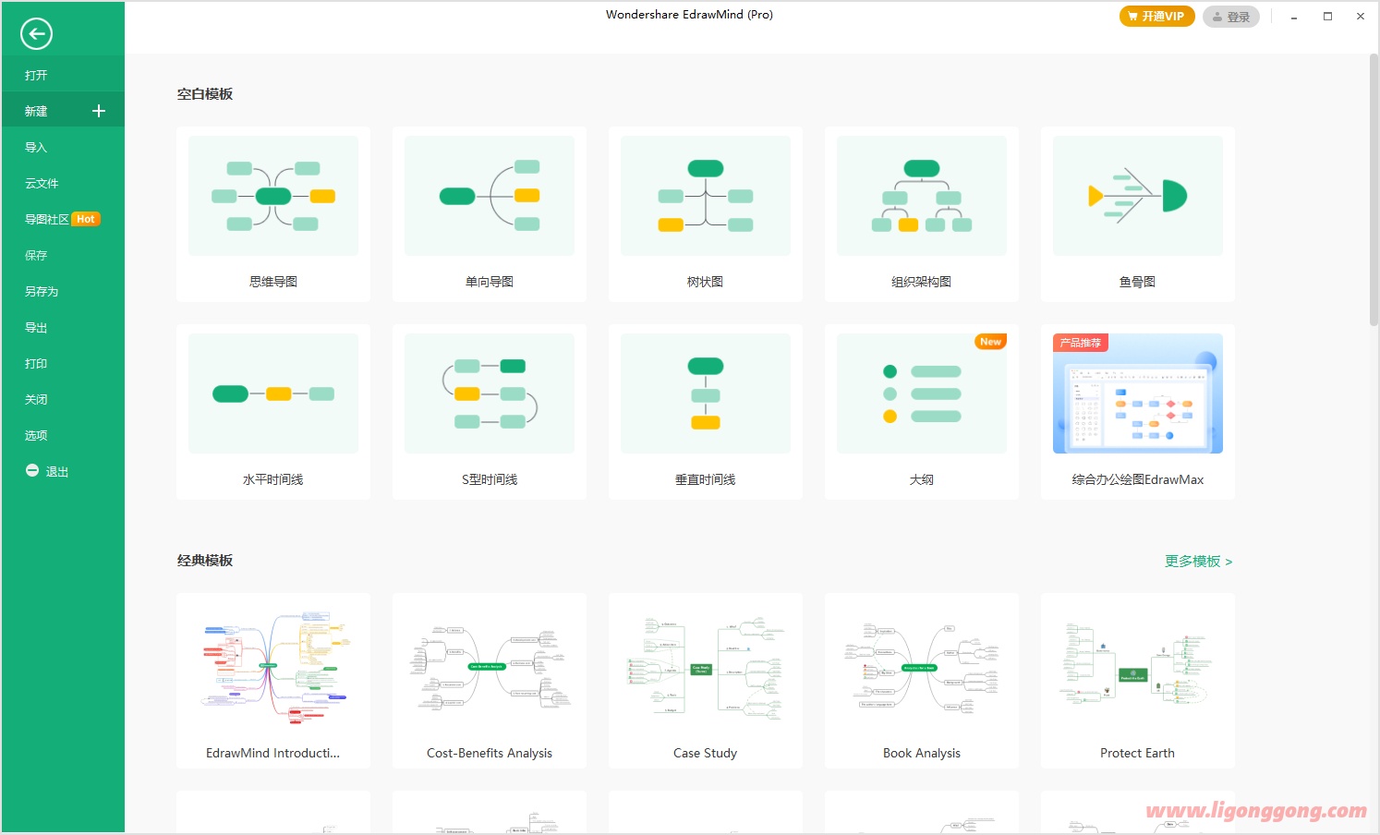Screen dimensions: 1380x835
Task: Go back using the circled arrow icon
Action: (36, 34)
